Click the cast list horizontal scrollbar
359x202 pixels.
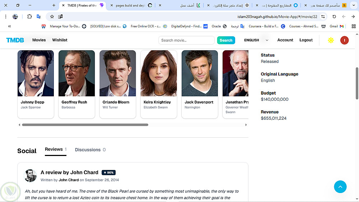click(x=85, y=125)
